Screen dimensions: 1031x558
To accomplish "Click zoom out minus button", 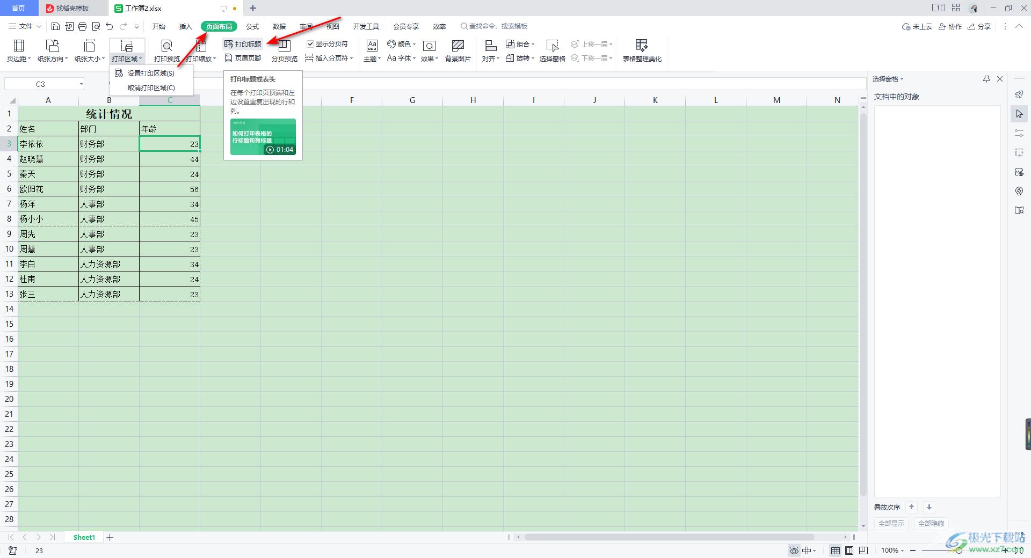I will coord(913,550).
